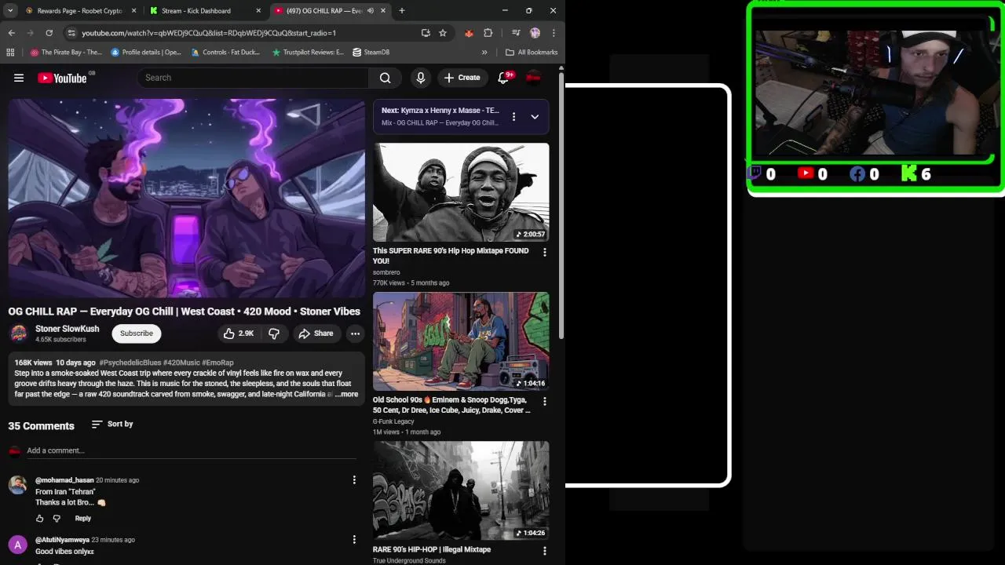Image resolution: width=1005 pixels, height=565 pixels.
Task: Click the Share button
Action: pyautogui.click(x=316, y=334)
